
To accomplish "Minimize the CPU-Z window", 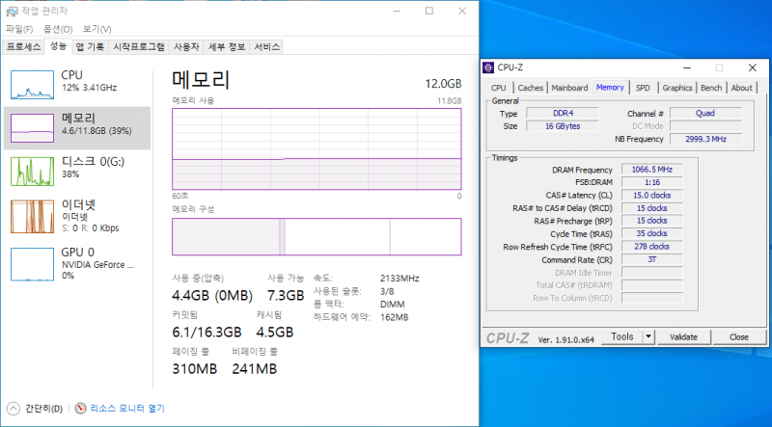I will 687,67.
